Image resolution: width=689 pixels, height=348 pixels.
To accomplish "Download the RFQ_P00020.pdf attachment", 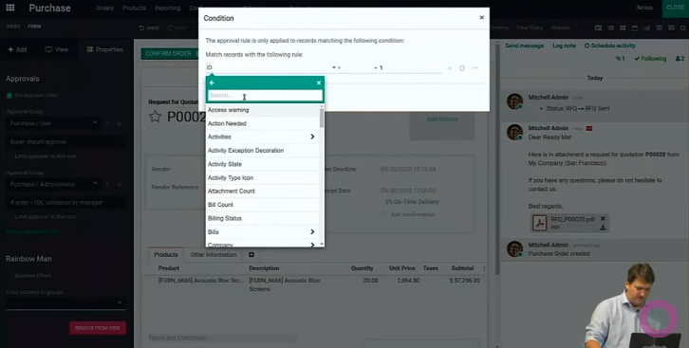I will [x=603, y=228].
